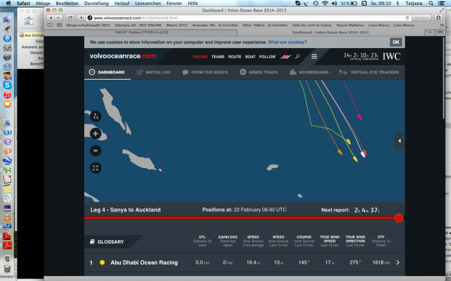Toggle Safari Reader button
Viewport: 451px width, 281px height.
(x=421, y=18)
